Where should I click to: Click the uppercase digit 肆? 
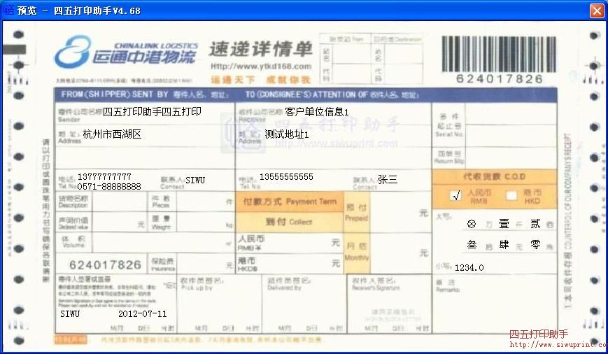504,245
